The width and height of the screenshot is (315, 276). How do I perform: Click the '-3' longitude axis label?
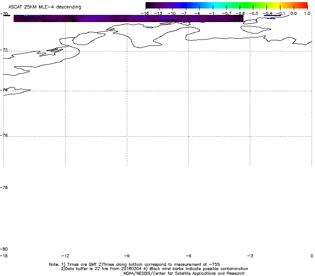[250, 256]
